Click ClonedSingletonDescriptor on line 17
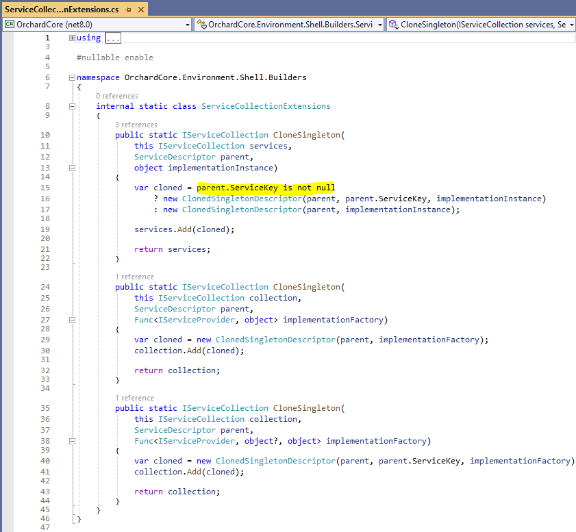Viewport: 576px width, 532px height. tap(242, 210)
